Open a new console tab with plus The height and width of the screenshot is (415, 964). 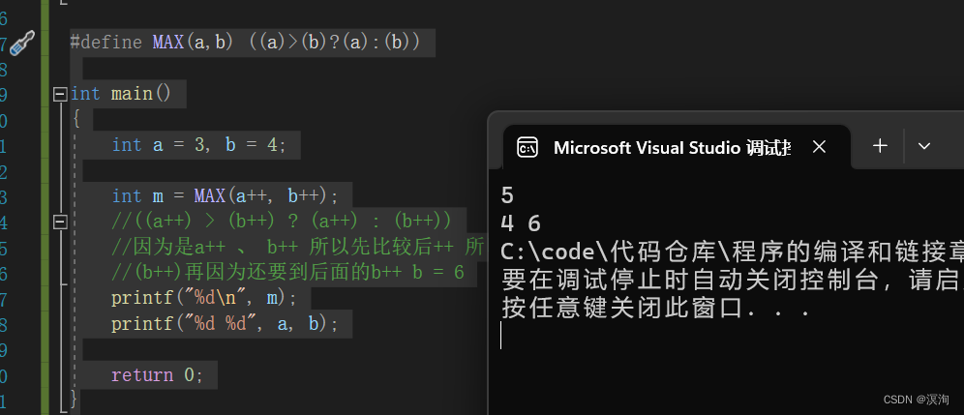tap(880, 146)
